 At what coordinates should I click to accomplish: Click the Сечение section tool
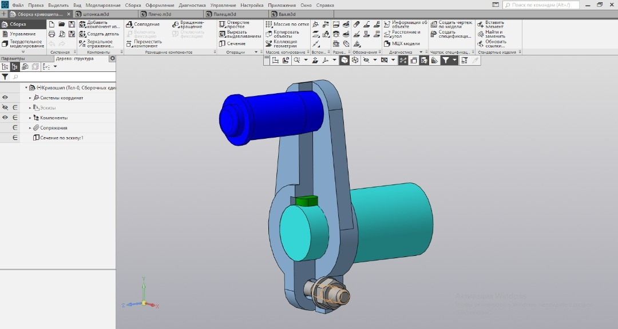[x=222, y=43]
